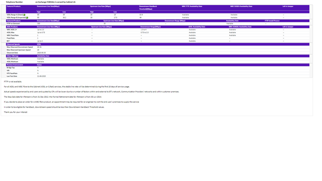
Task: Select the WBC ADSL 2+ row label
Action: pos(12,30)
